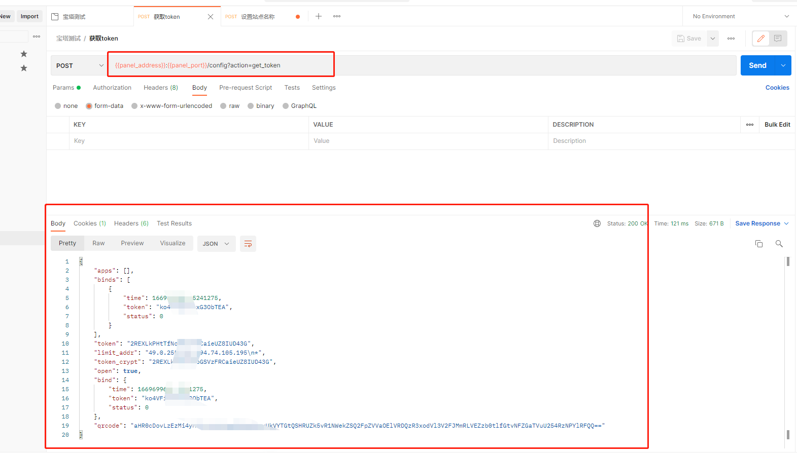The height and width of the screenshot is (455, 797).
Task: Toggle line wrap icon in response toolbar
Action: click(x=248, y=244)
